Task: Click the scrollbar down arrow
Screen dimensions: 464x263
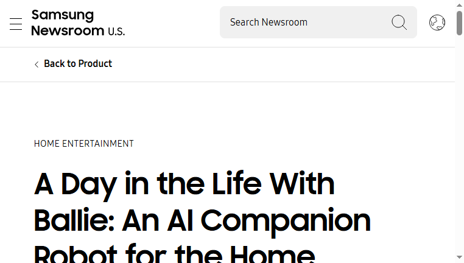Action: click(459, 257)
